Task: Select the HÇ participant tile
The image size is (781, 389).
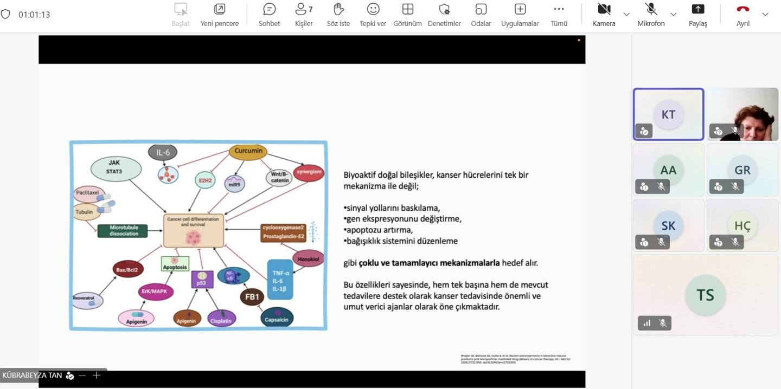Action: click(742, 225)
